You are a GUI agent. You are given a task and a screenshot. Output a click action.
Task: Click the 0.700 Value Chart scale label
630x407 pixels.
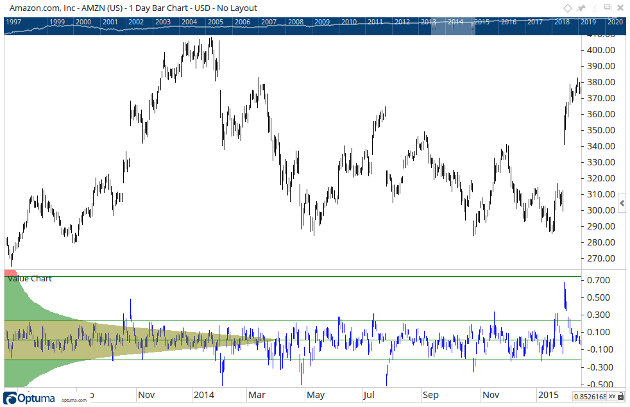[x=599, y=280]
